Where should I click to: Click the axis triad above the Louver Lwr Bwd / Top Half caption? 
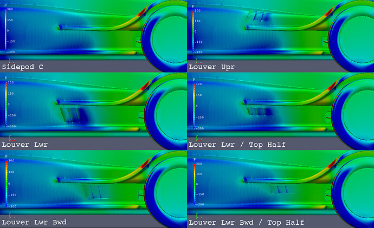tap(199, 216)
